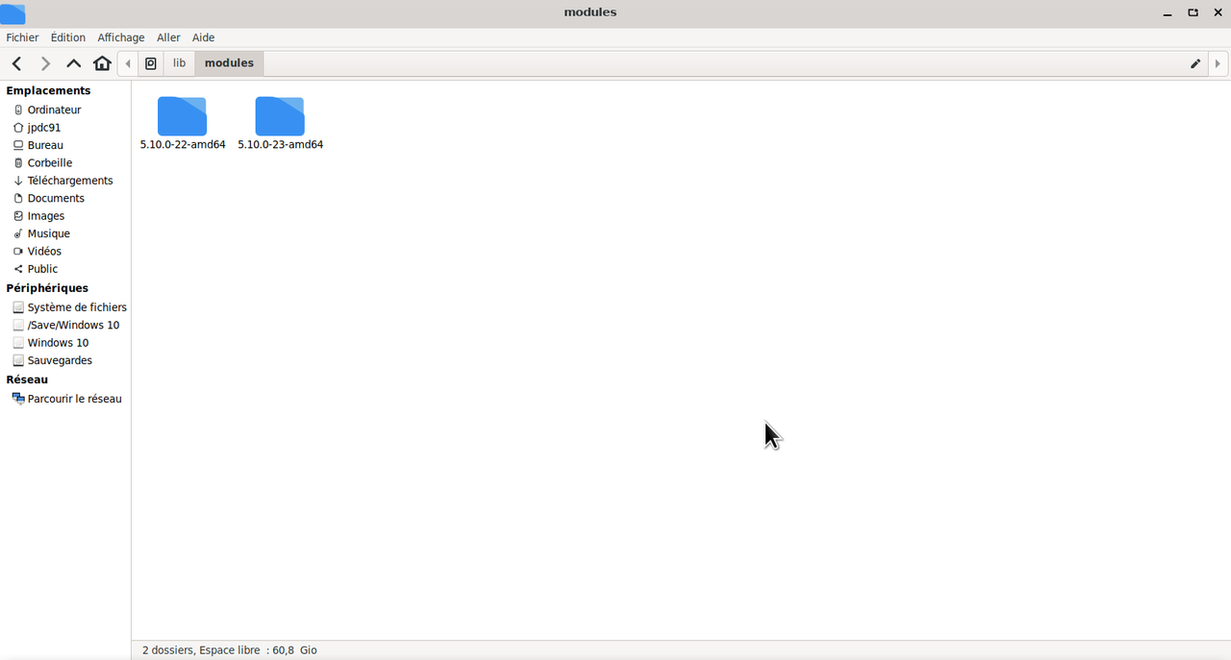Click the 5.10.0-23-amd64 folder name
This screenshot has height=660, width=1231.
point(281,145)
